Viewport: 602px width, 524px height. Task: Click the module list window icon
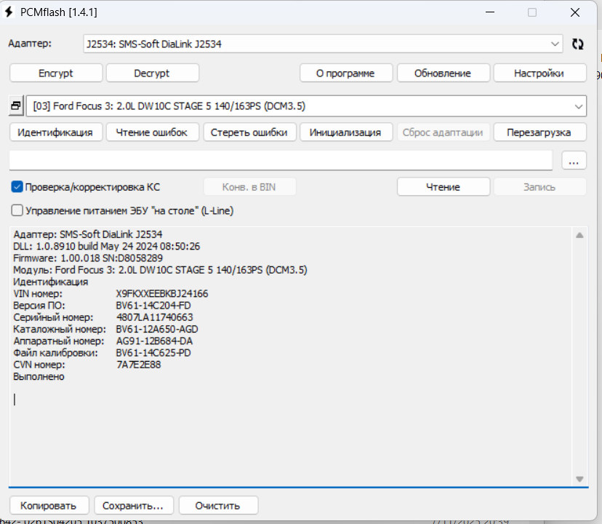(16, 106)
